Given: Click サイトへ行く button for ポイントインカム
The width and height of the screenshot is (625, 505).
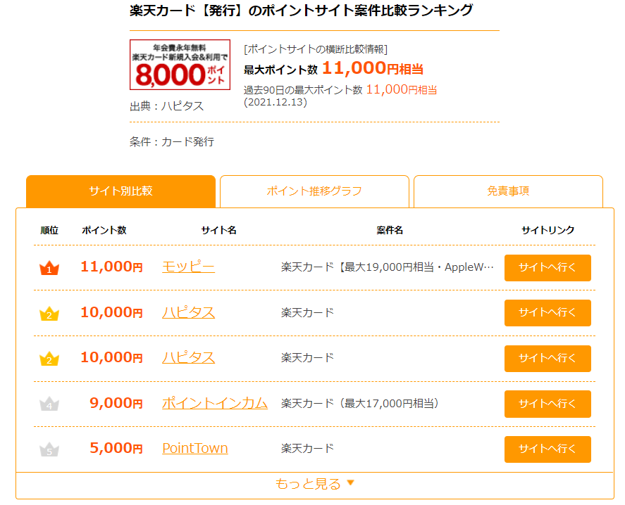Looking at the screenshot, I should point(547,404).
